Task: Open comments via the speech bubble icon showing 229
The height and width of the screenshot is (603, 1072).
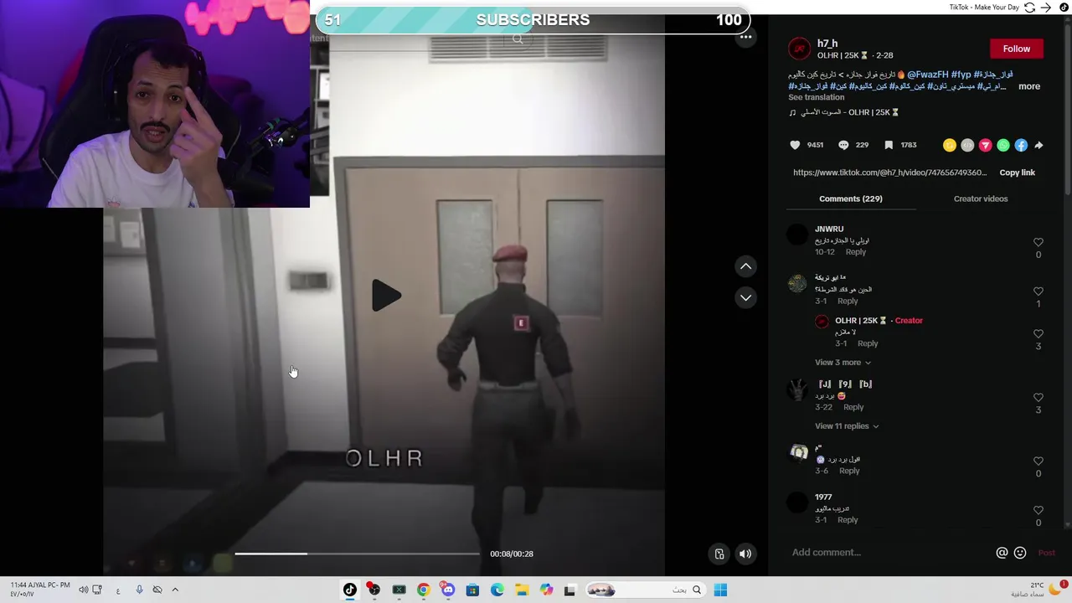Action: (843, 145)
